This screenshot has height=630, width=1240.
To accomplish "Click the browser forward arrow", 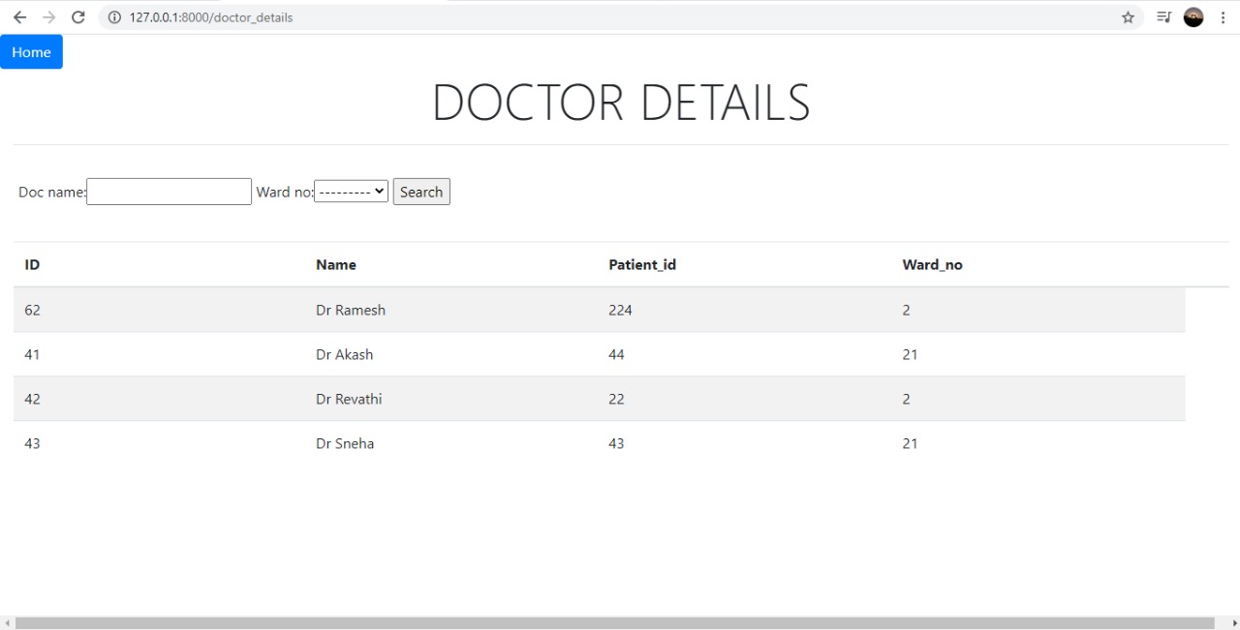I will tap(49, 16).
